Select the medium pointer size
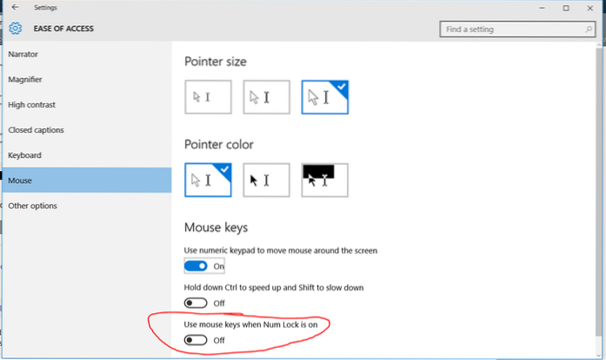Image resolution: width=606 pixels, height=360 pixels. 266,96
